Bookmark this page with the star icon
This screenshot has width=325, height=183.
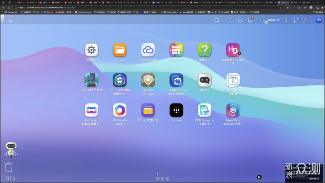(281, 8)
